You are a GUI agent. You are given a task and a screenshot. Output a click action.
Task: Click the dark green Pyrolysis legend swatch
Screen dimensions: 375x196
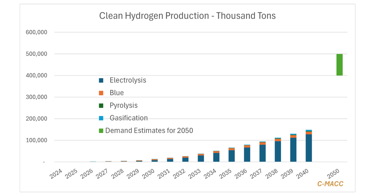101,106
